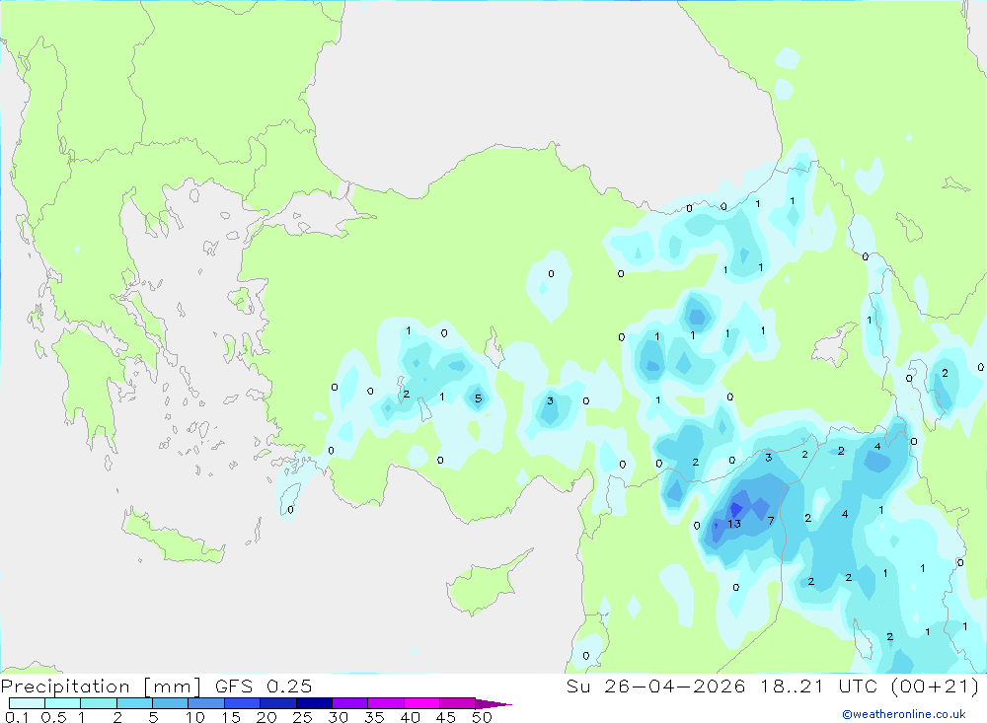Click the "13" precipitation value on the map
Image resolution: width=987 pixels, height=723 pixels.
point(734,524)
